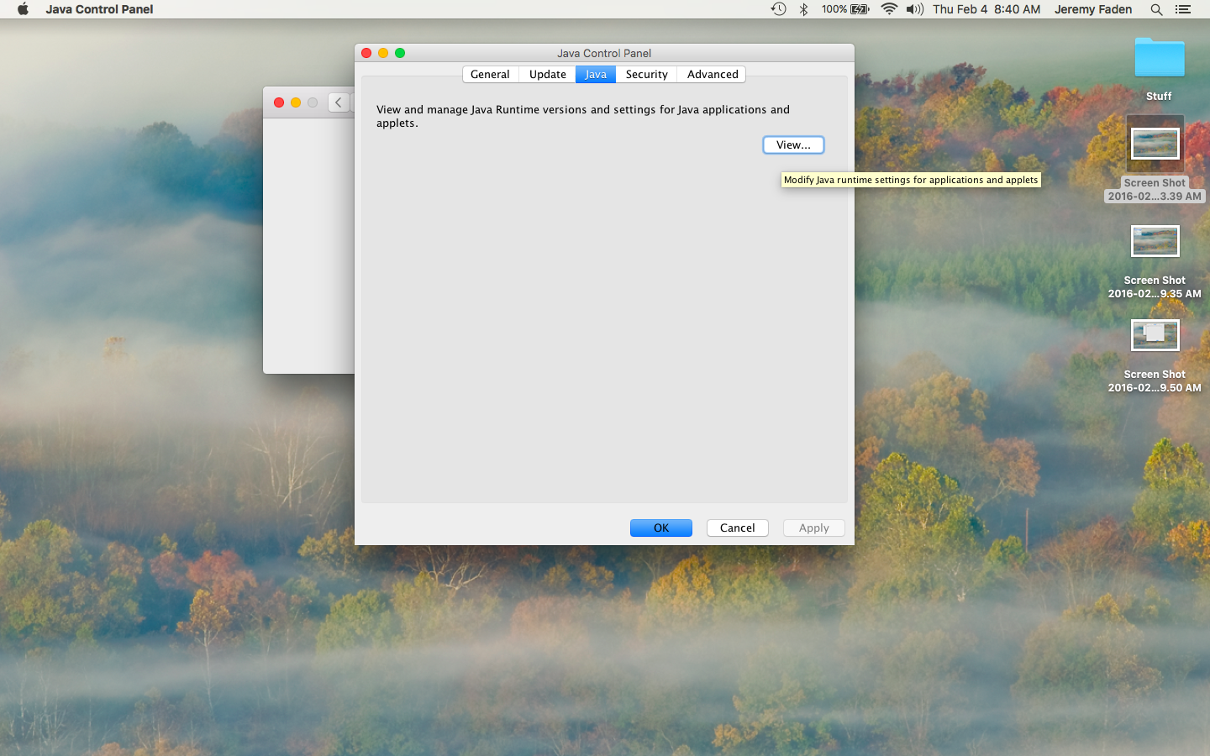Open the date and time menu

coord(986,9)
